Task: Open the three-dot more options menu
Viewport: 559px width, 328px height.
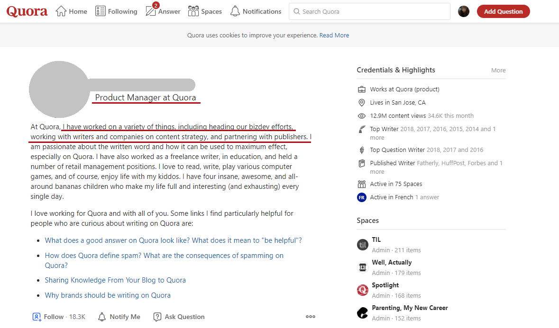Action: point(311,317)
